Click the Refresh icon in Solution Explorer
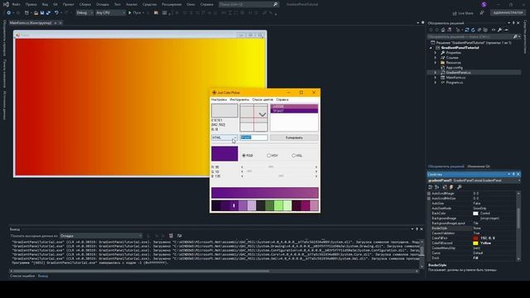530x298 pixels. pos(473,30)
